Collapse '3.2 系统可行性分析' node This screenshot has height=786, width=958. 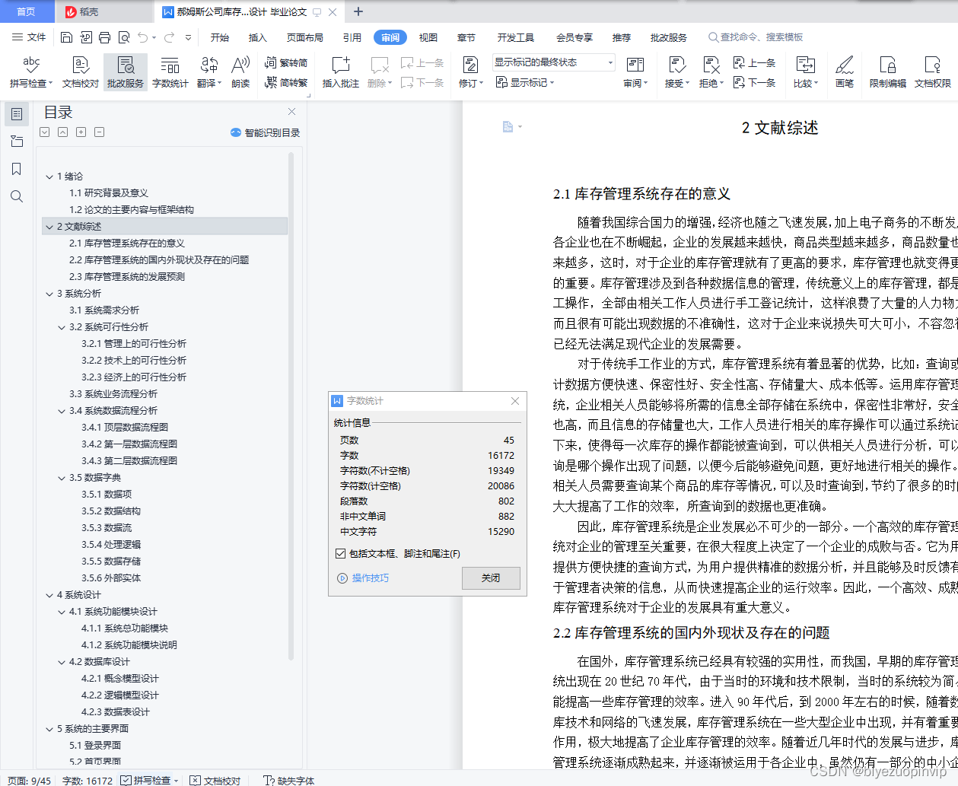point(62,327)
